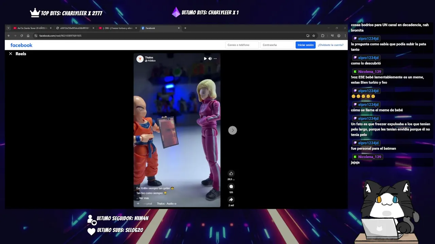Viewport: 435px width, 244px height.
Task: View site information icon in address bar
Action: [x=36, y=36]
